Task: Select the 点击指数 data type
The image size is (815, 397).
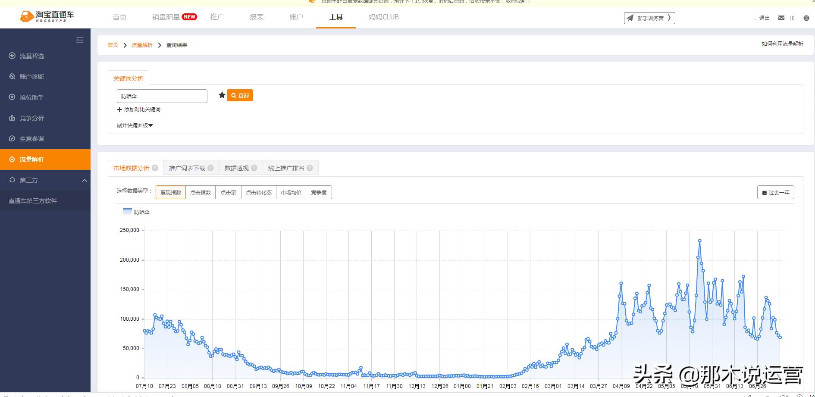Action: (201, 193)
